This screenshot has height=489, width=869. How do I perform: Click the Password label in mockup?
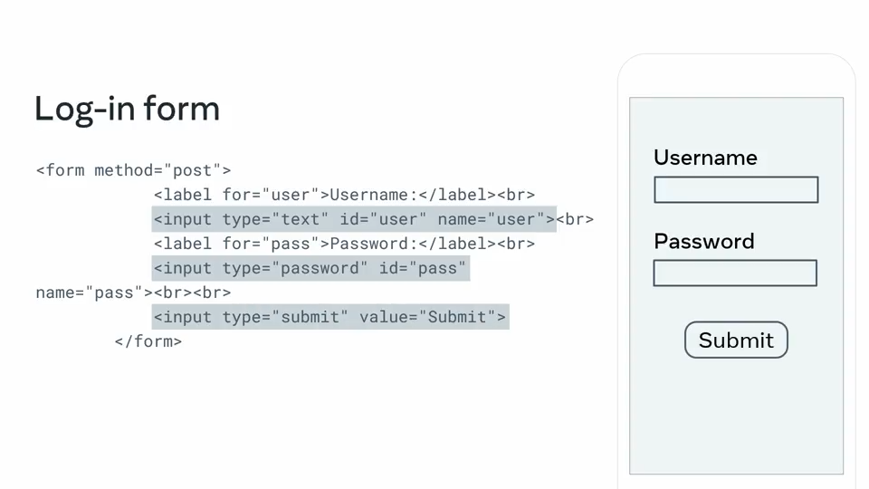[704, 241]
